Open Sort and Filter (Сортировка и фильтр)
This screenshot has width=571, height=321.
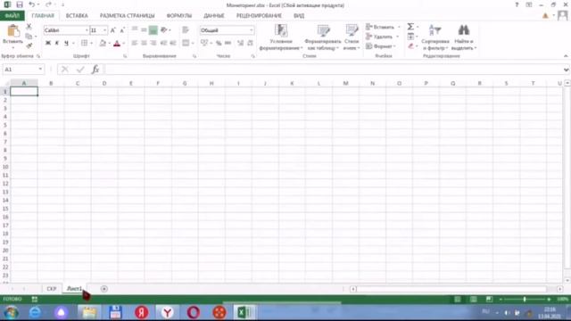tap(434, 37)
